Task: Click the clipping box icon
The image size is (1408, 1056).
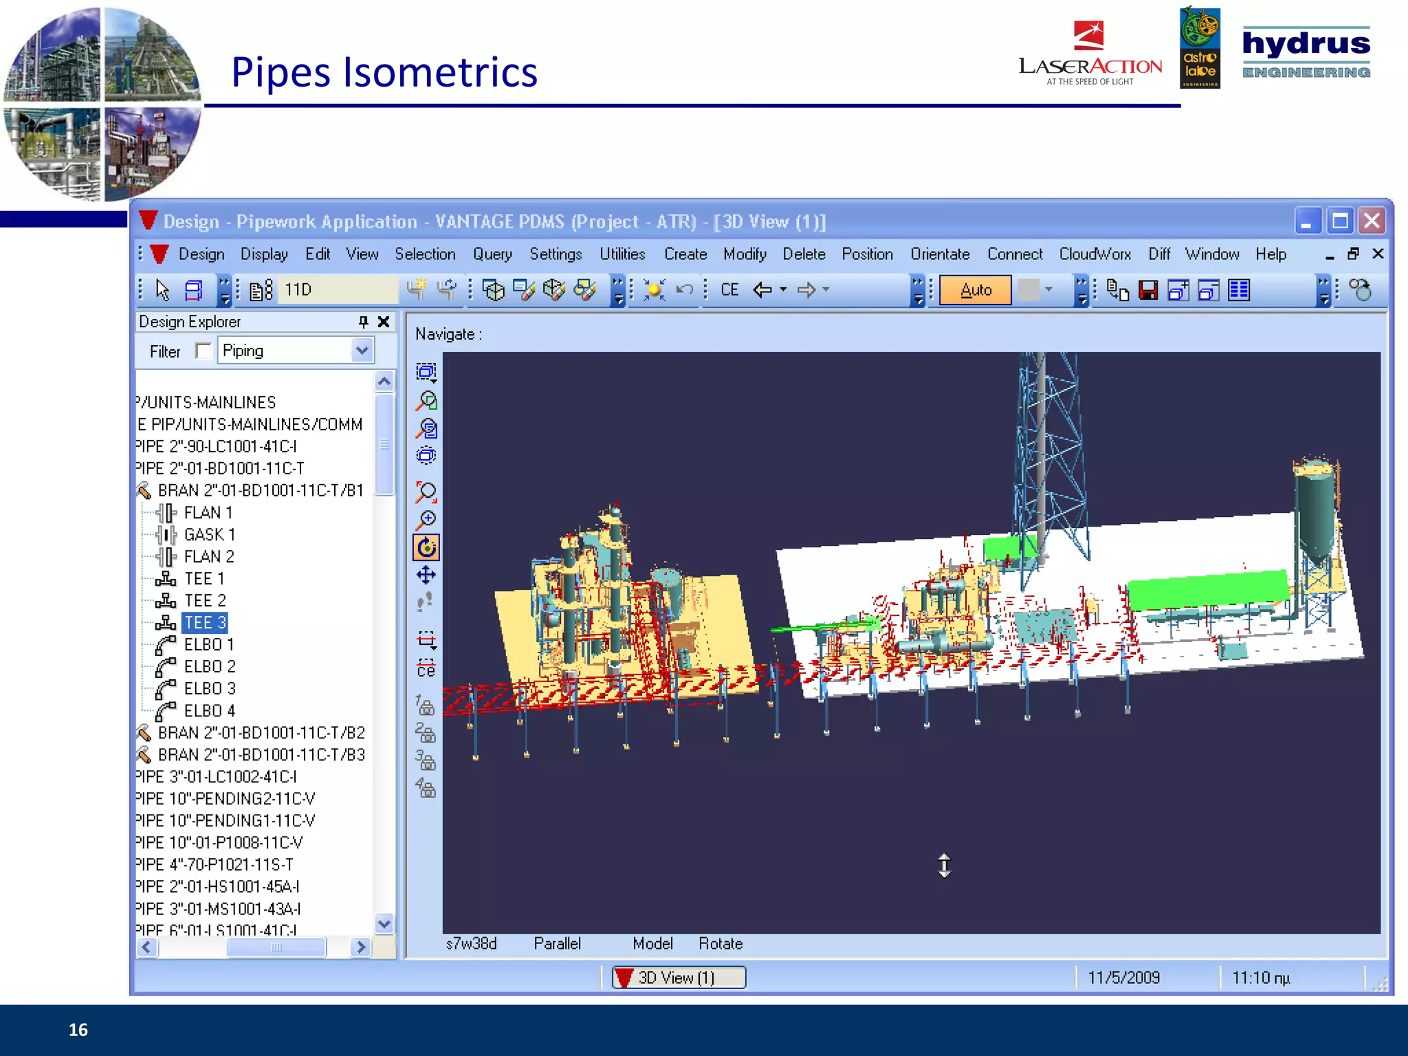Action: 426,640
